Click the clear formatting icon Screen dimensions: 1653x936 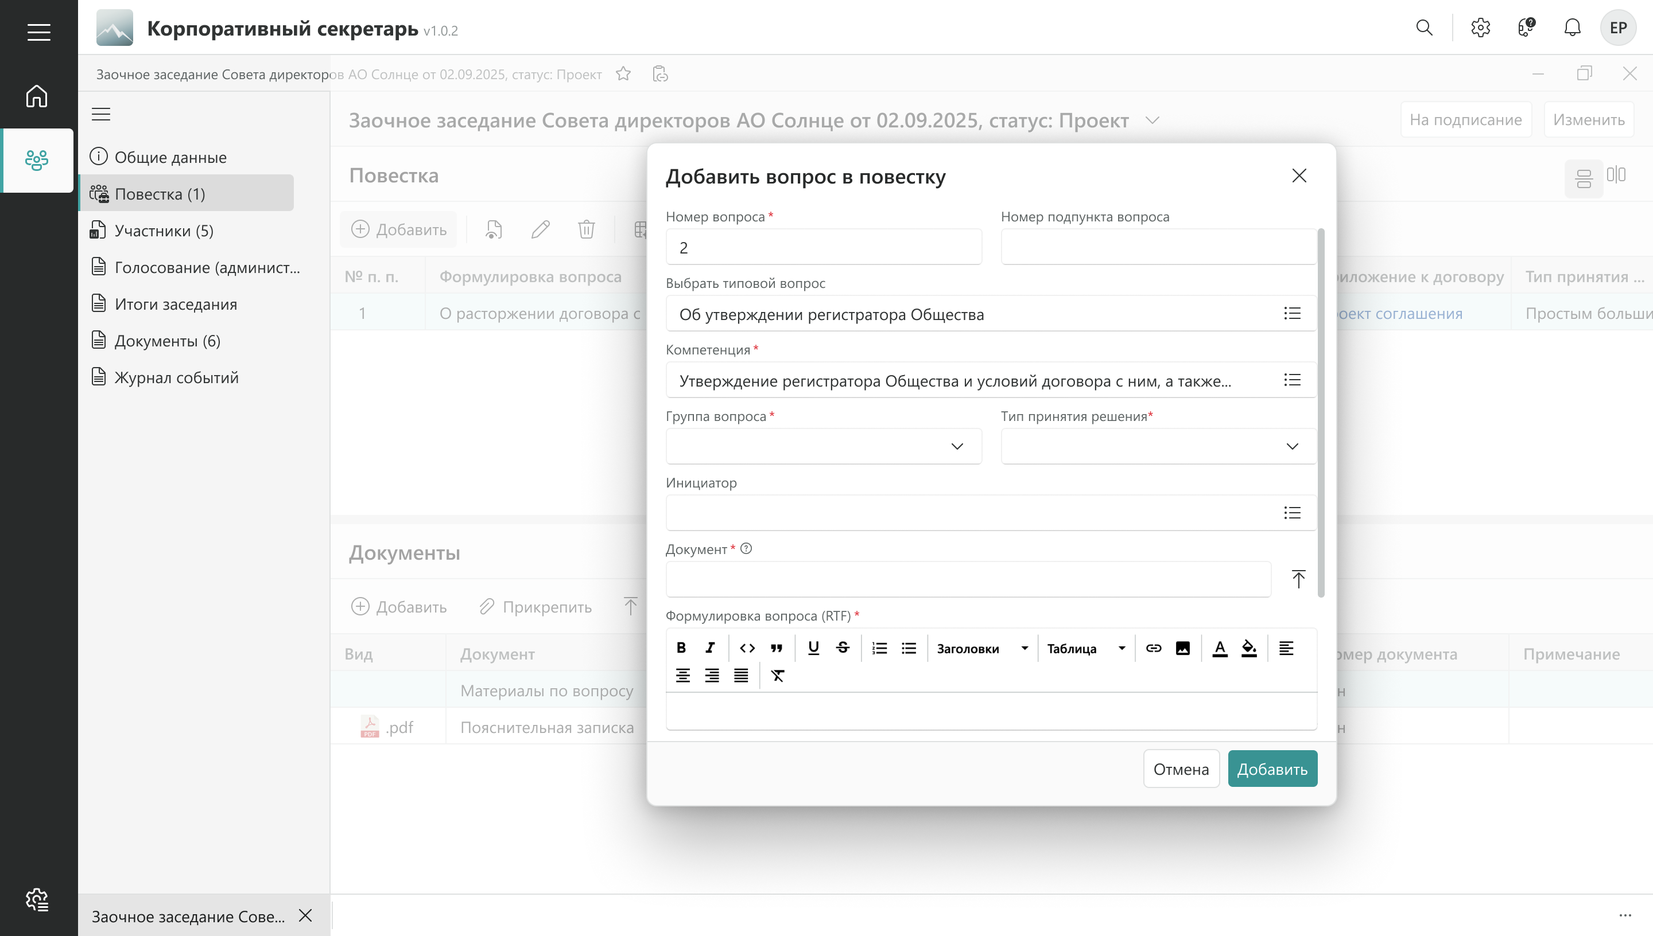[778, 676]
